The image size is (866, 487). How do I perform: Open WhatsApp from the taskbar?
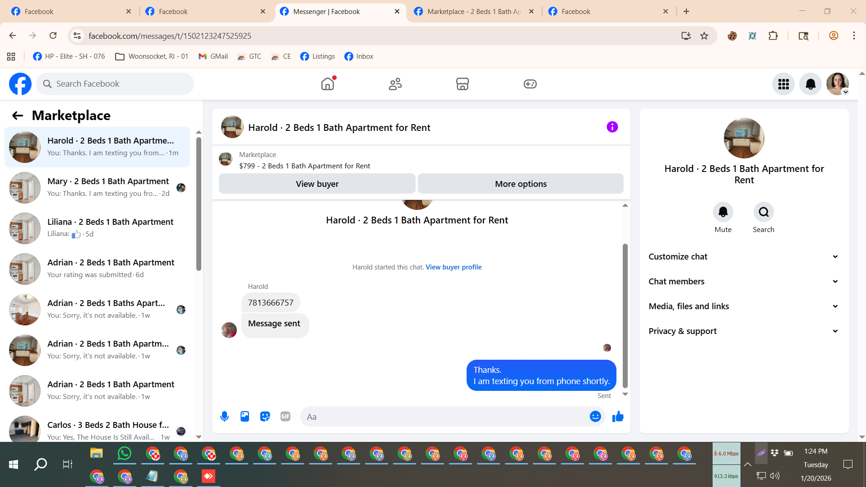pyautogui.click(x=124, y=453)
